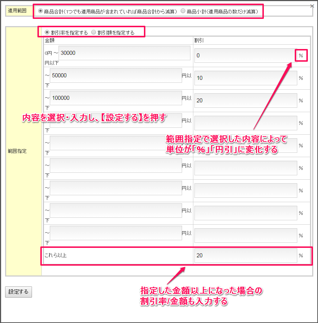Click the ninth row discount field
Image resolution: width=318 pixels, height=323 pixels.
245,236
